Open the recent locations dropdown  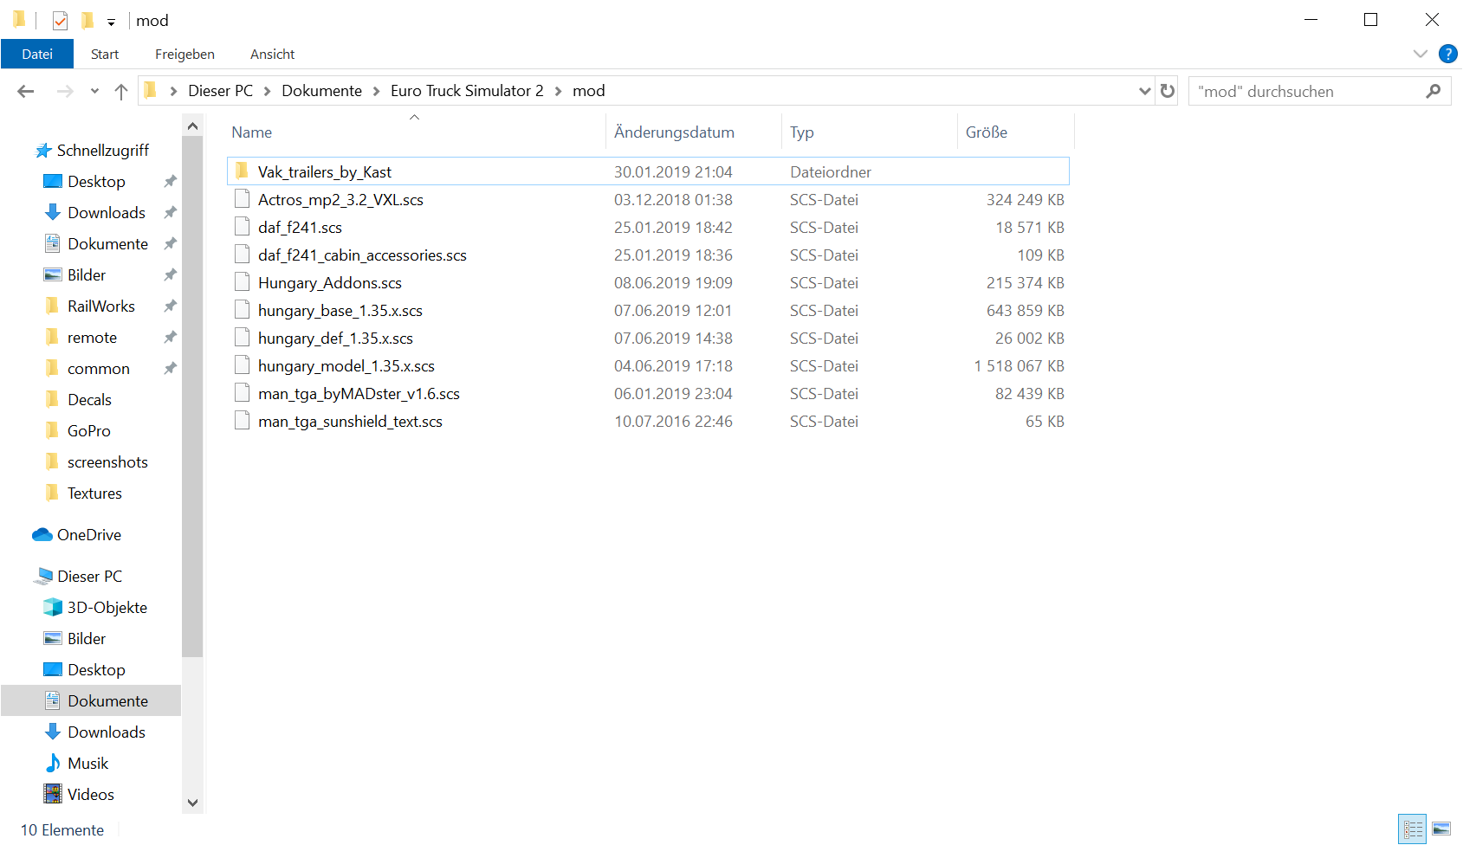(94, 91)
